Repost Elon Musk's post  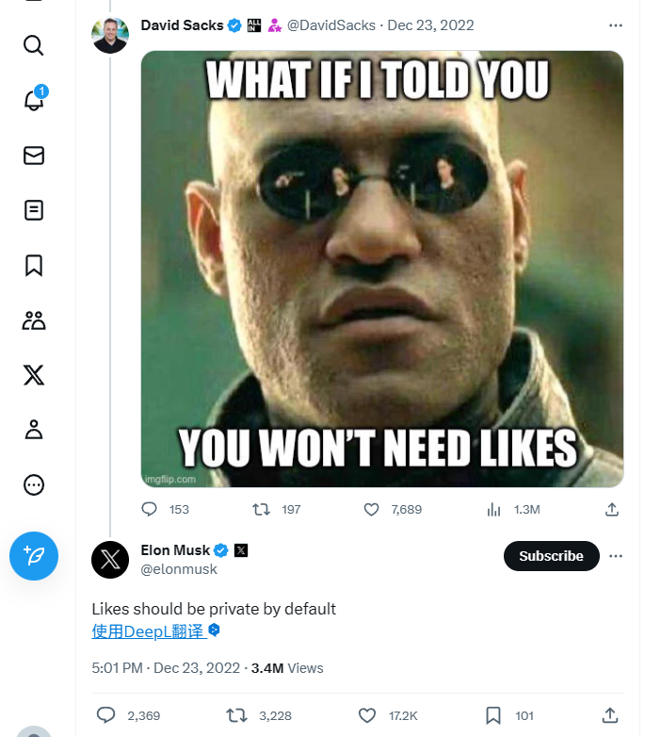coord(237,715)
